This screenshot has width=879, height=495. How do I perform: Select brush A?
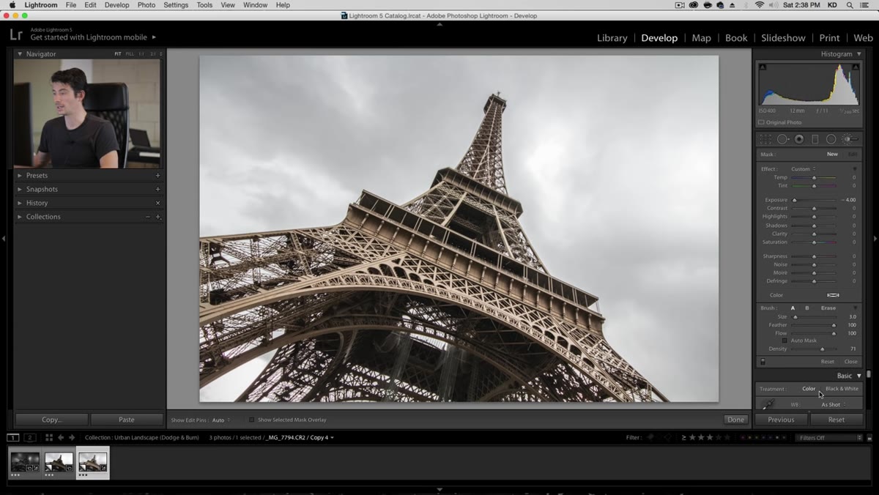[793, 308]
